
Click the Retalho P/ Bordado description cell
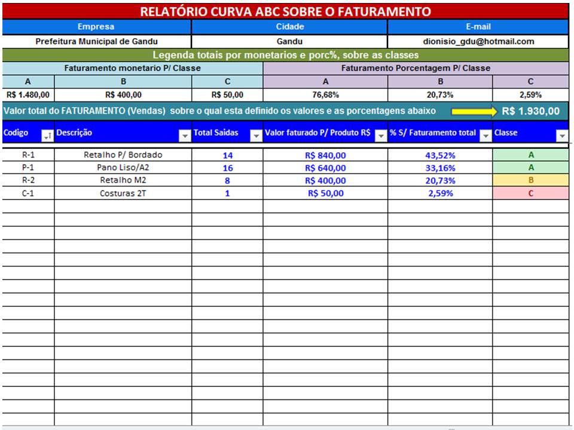tap(123, 155)
